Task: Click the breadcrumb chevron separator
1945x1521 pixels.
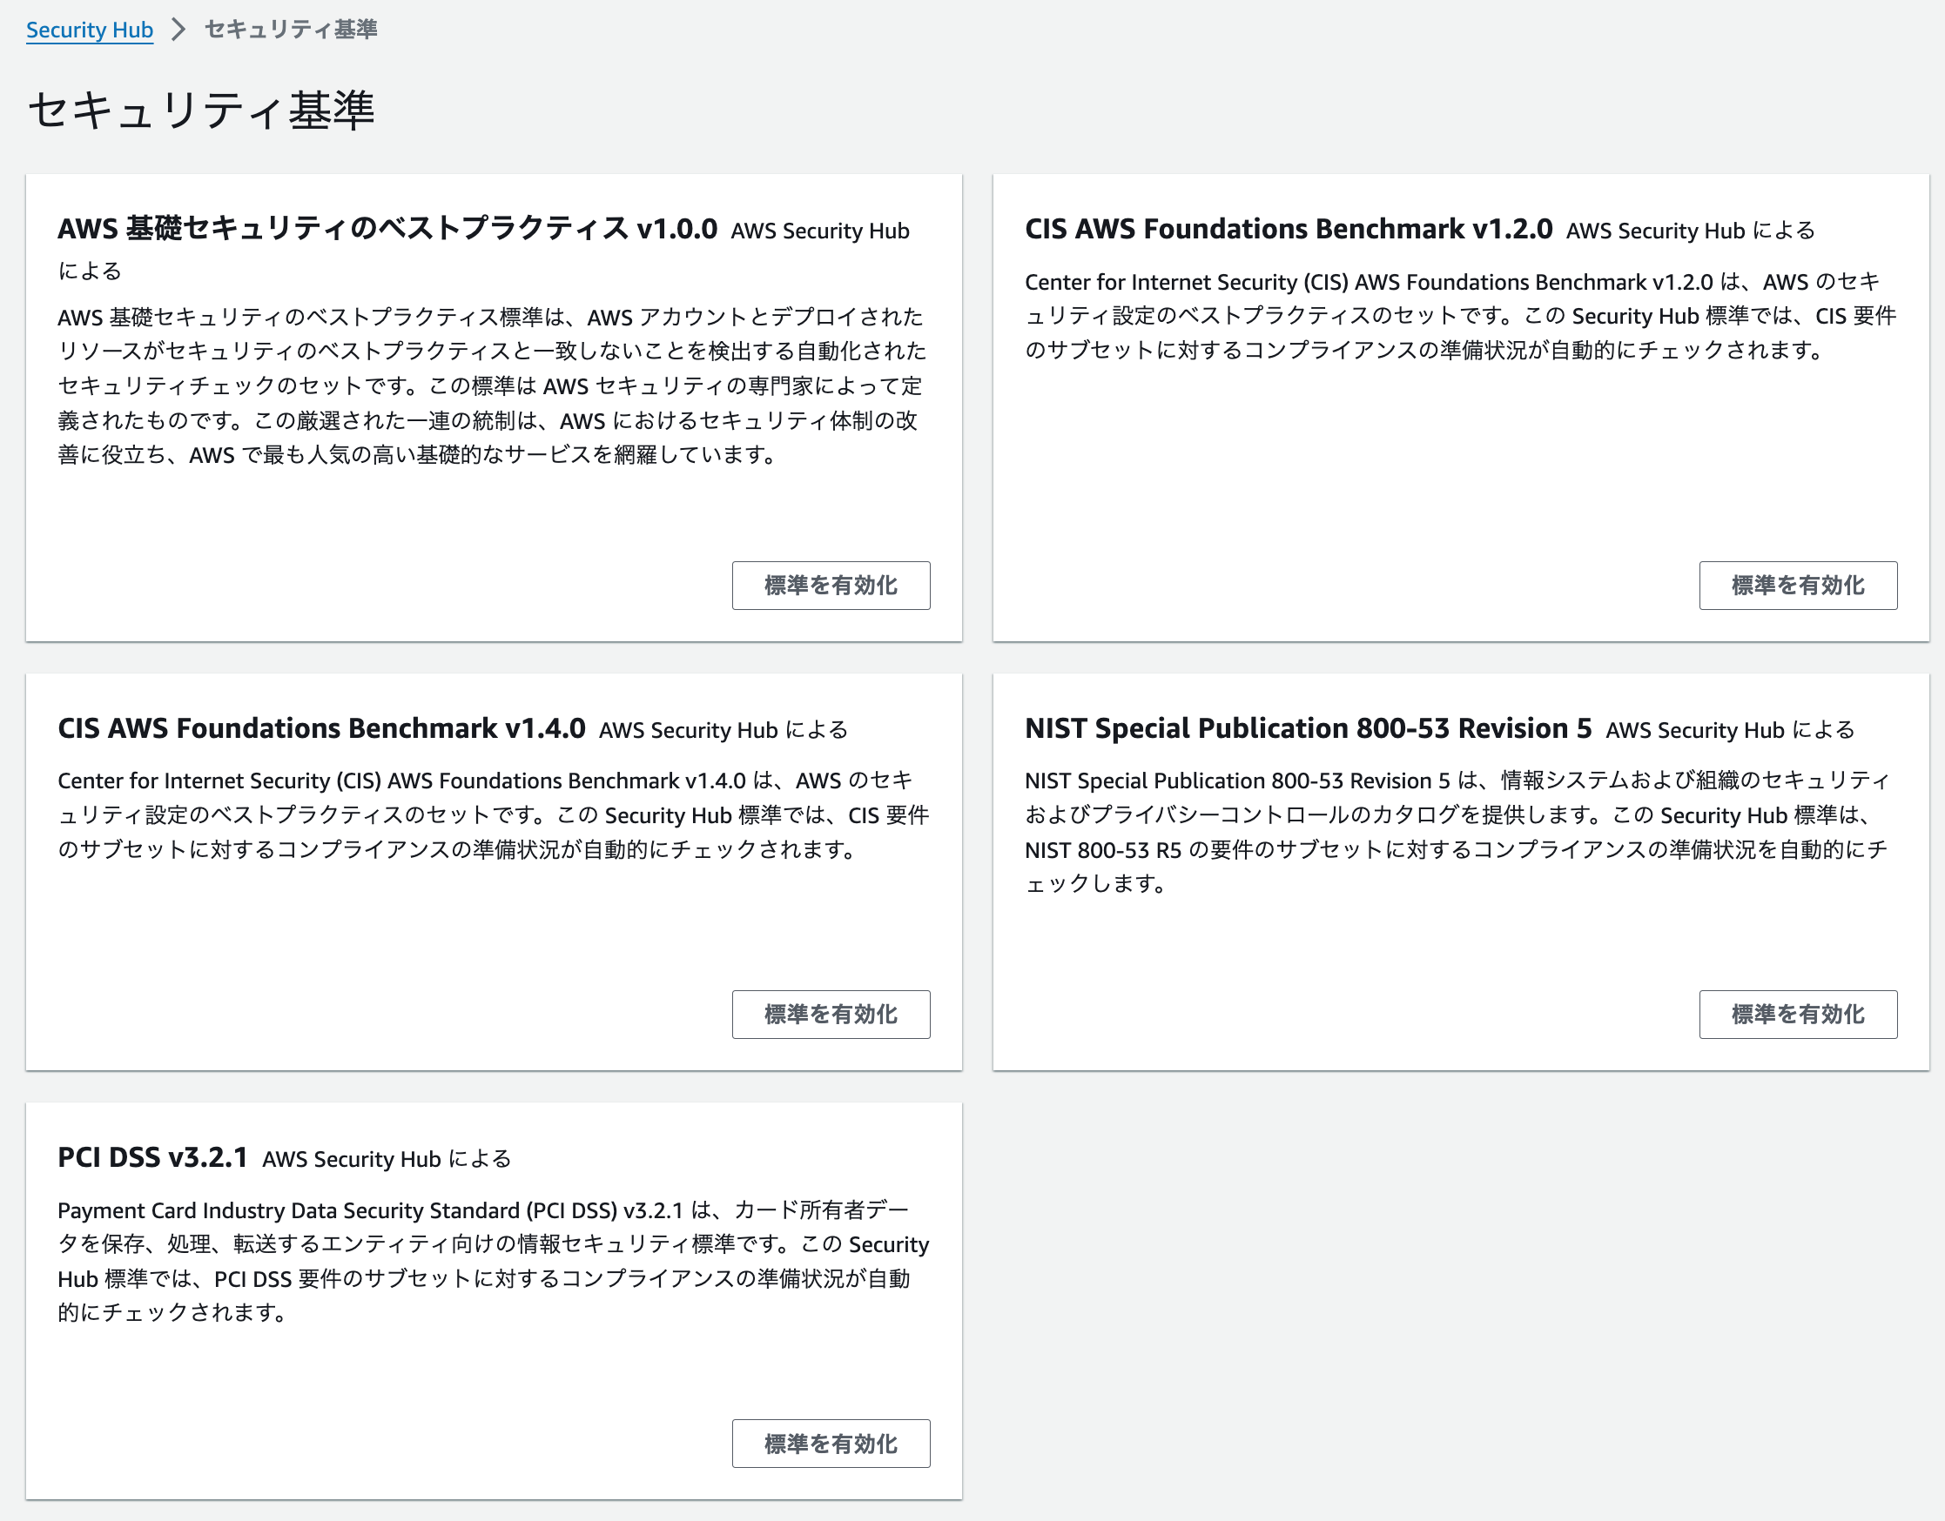Action: 178,30
